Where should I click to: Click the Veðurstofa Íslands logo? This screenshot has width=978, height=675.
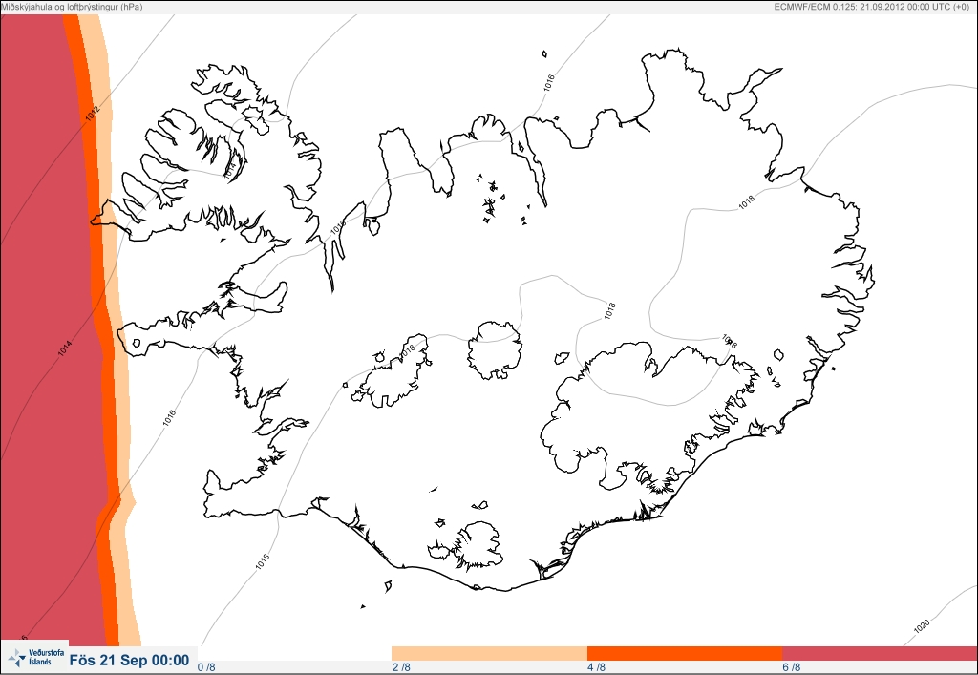(35, 656)
